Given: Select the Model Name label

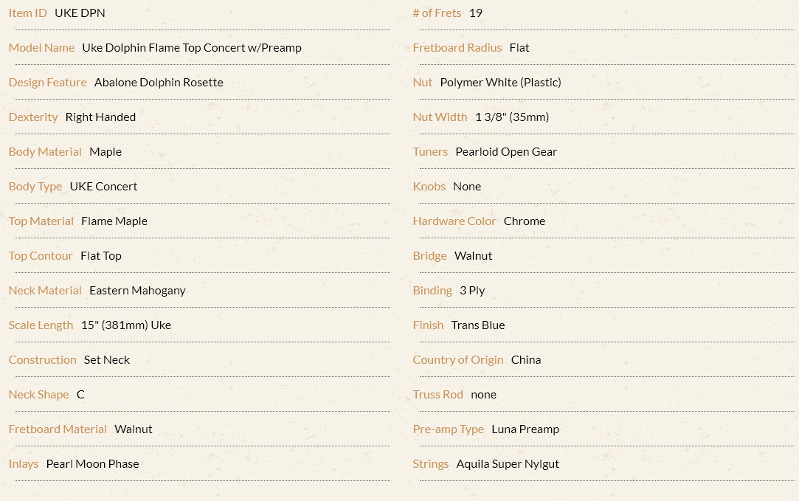Looking at the screenshot, I should tap(41, 48).
